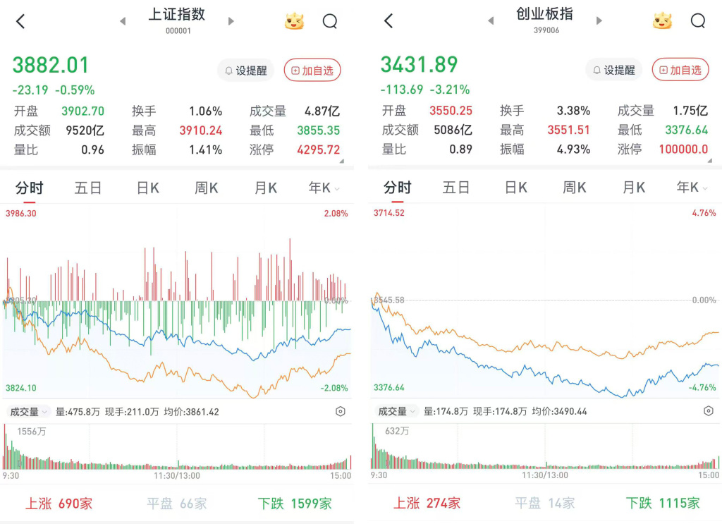The width and height of the screenshot is (722, 524).
Task: Open chart settings hexagon on 创业板指 chart
Action: coord(709,410)
